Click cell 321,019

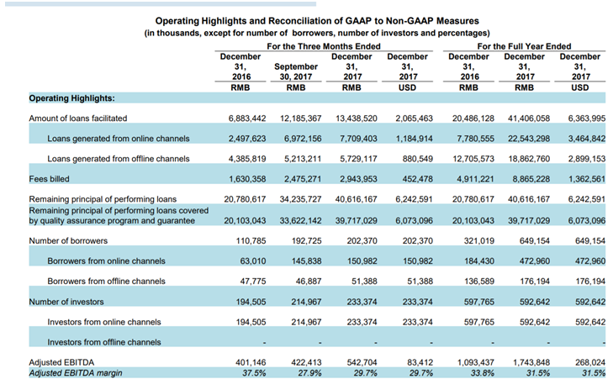479,240
